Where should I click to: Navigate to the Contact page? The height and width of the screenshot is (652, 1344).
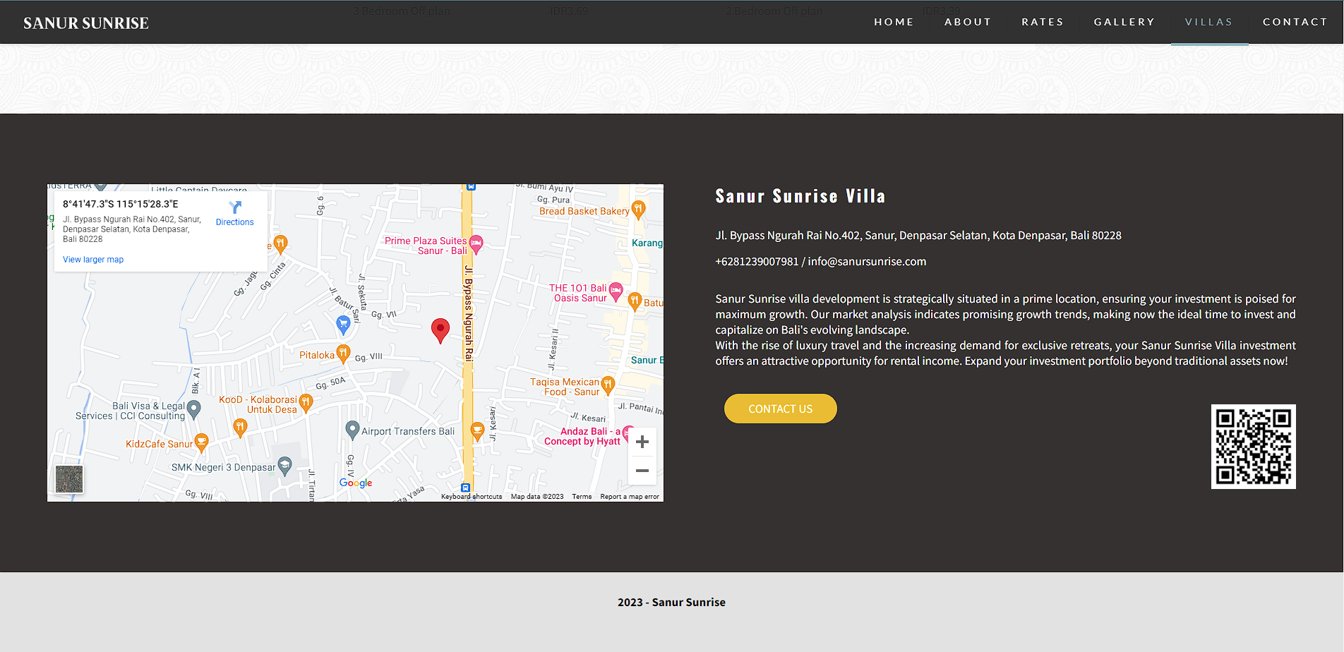[1295, 22]
